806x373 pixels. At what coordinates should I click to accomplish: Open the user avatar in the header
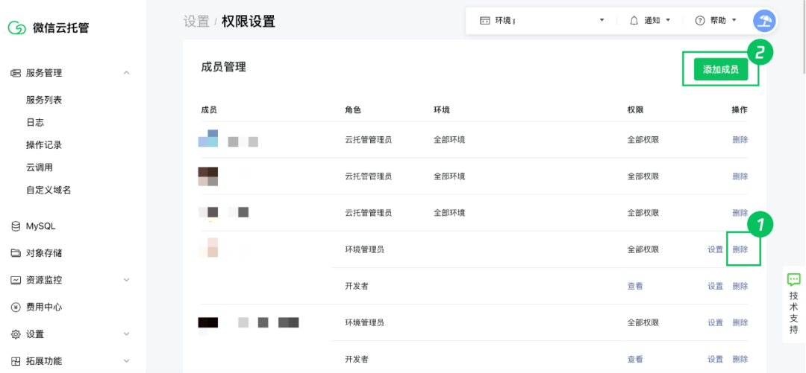pyautogui.click(x=764, y=21)
